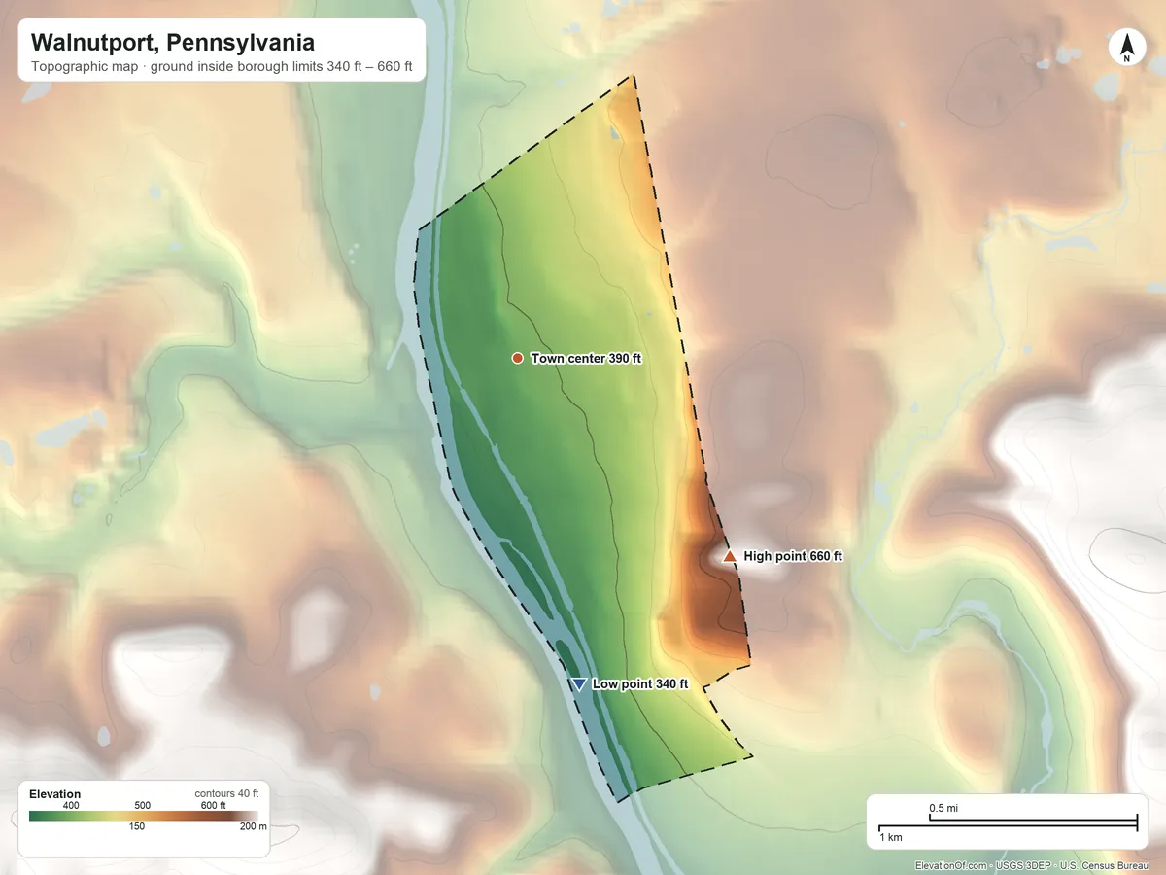Click the 'Elevation' legend heading

[55, 794]
